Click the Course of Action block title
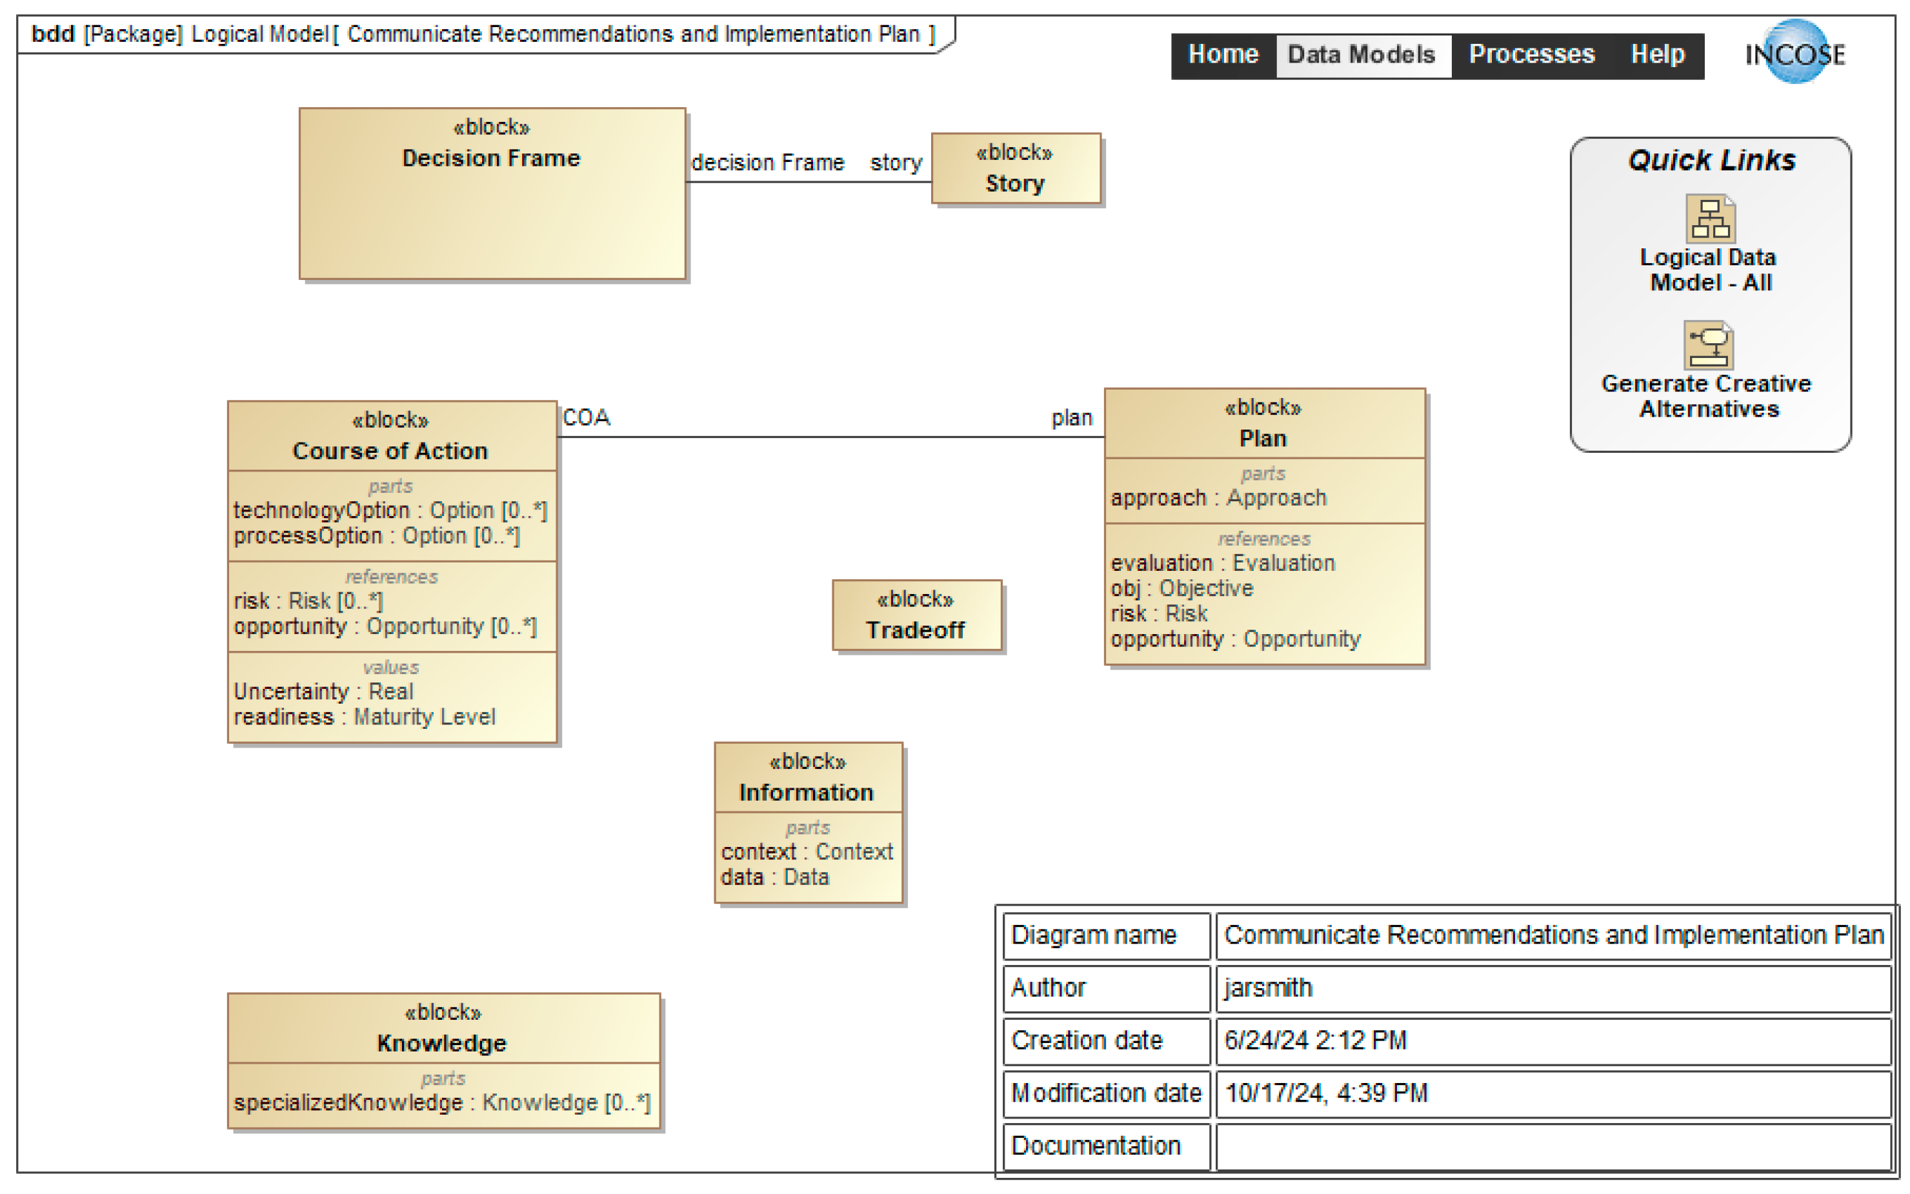1910x1194 pixels. coord(390,451)
